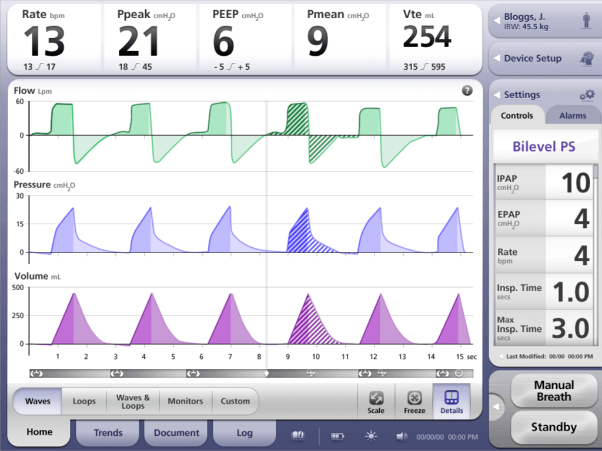Switch to Waves & Loops view
Screen dimensions: 602x451
[x=133, y=402]
